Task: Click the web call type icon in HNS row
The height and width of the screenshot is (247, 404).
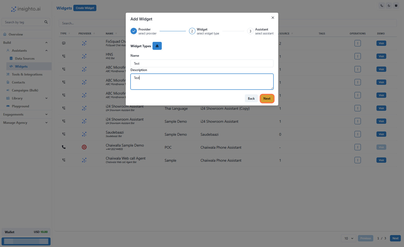Action: coord(64,56)
